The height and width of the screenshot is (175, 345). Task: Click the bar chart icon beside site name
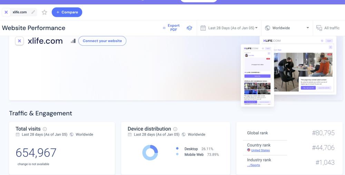(x=73, y=41)
